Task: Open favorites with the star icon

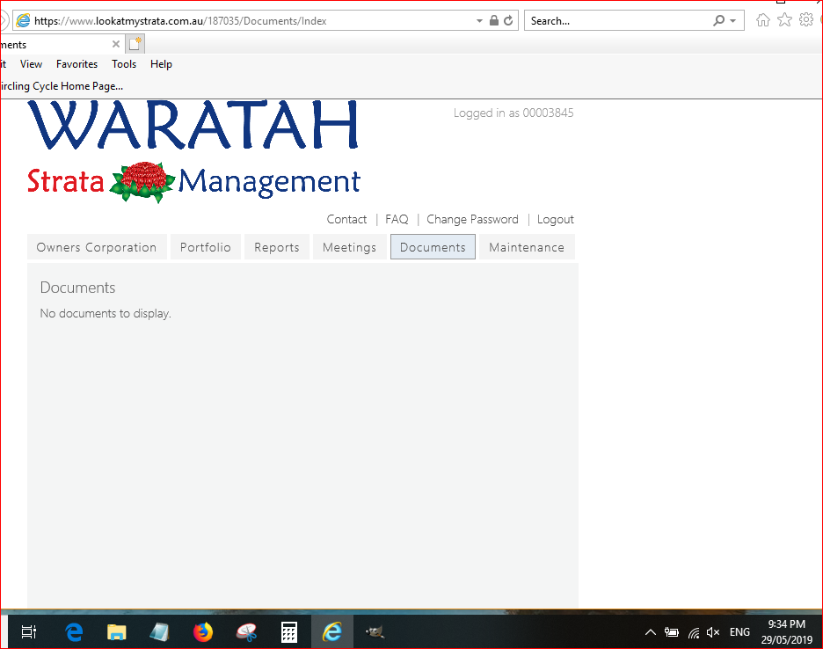Action: (784, 20)
